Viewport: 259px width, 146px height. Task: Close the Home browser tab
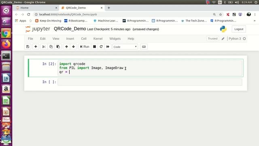pos(56,8)
